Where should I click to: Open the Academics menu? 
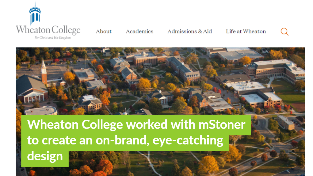point(139,32)
